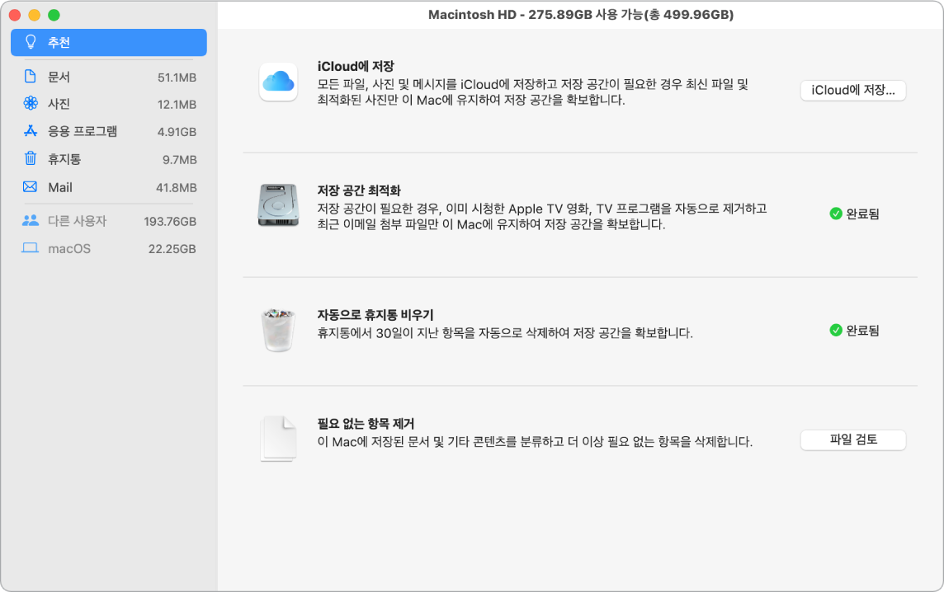Click the 사진 flower icon

click(x=30, y=104)
